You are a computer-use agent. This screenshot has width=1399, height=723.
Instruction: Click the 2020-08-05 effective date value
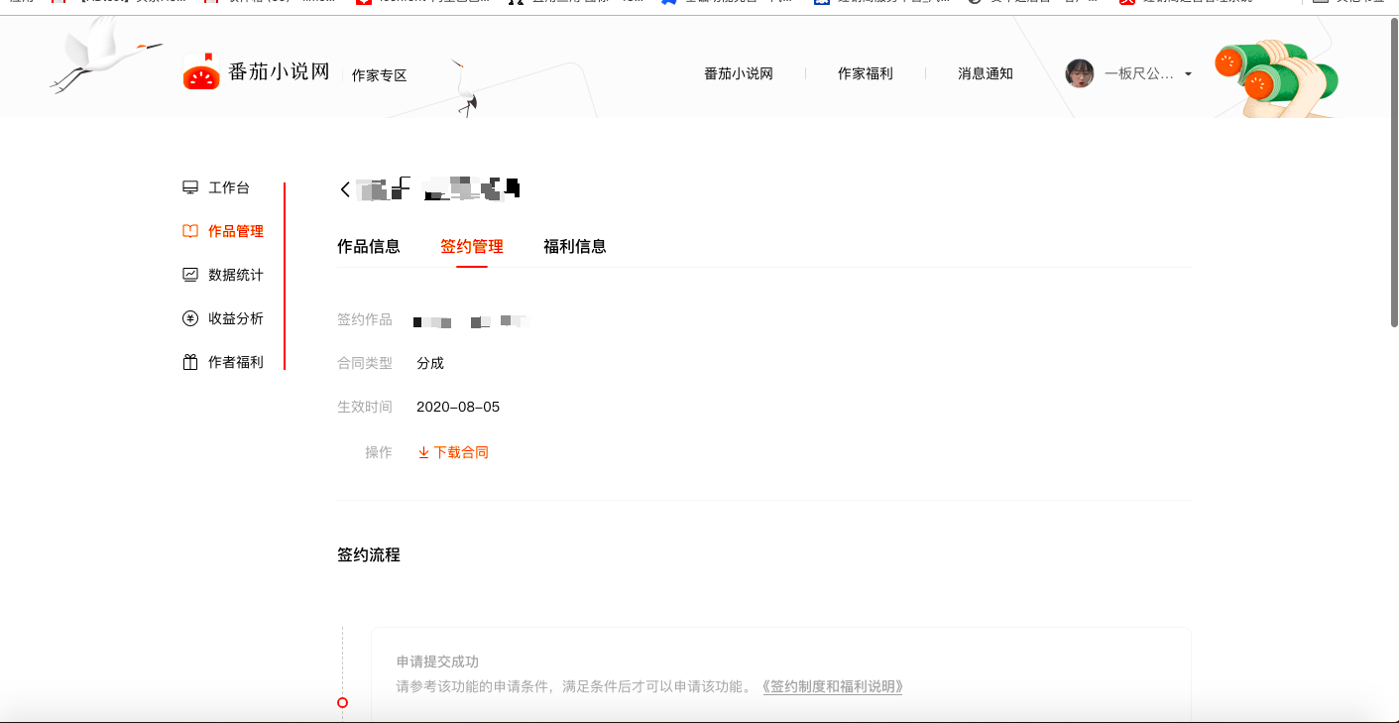point(458,407)
